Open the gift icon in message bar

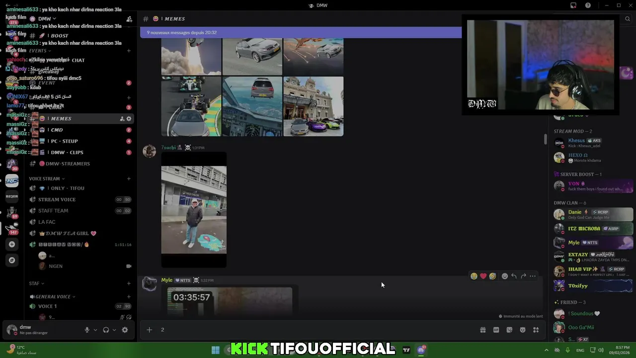coord(482,330)
